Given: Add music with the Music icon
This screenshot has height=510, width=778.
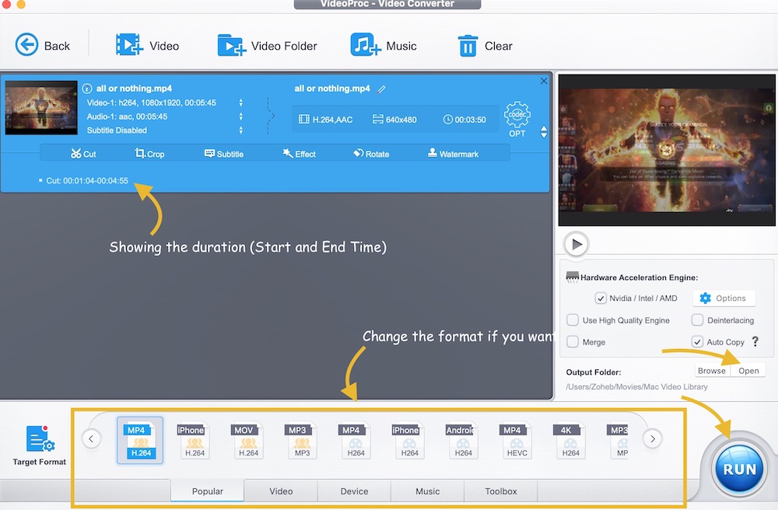Looking at the screenshot, I should pos(366,45).
